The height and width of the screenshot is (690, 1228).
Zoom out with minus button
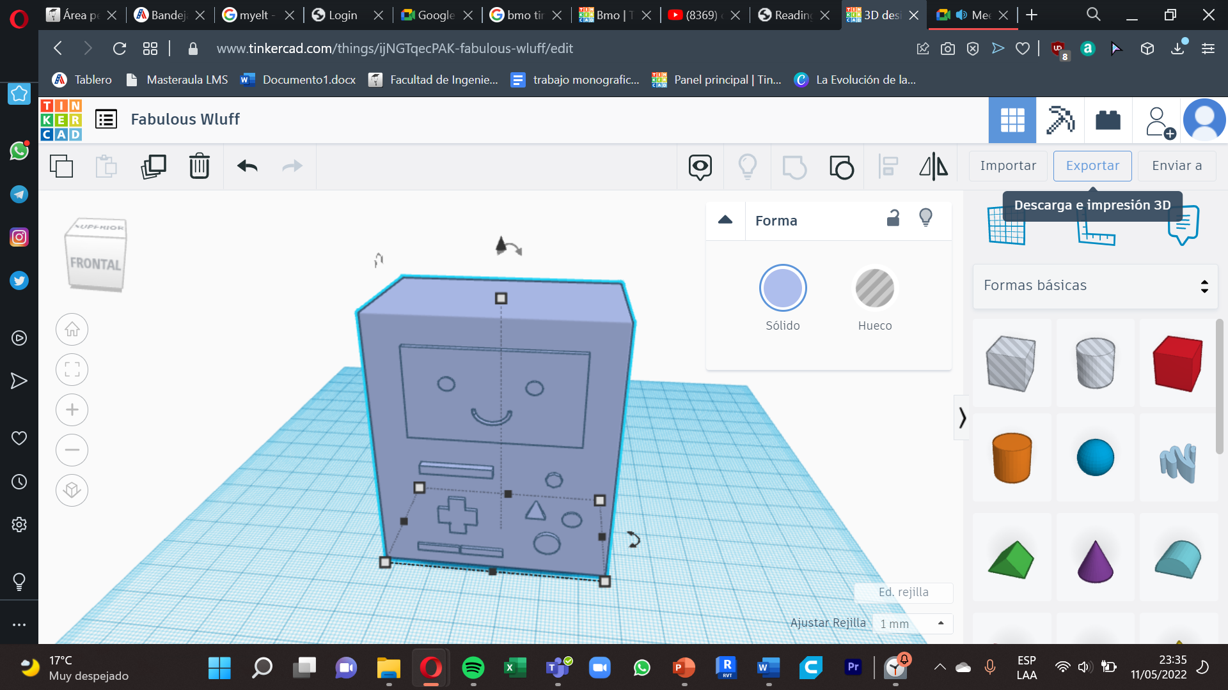72,450
